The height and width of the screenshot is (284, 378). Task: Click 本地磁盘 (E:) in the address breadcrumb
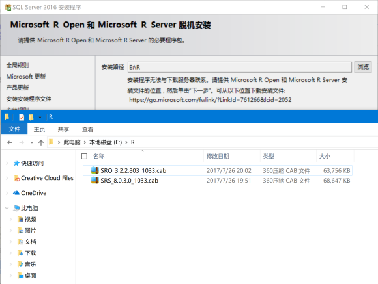coord(106,142)
